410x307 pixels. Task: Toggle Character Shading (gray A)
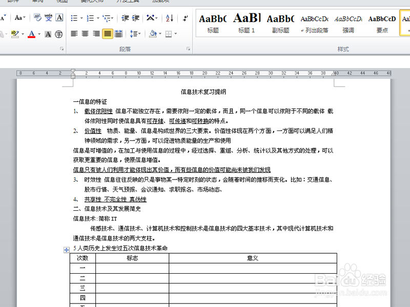pyautogui.click(x=48, y=34)
